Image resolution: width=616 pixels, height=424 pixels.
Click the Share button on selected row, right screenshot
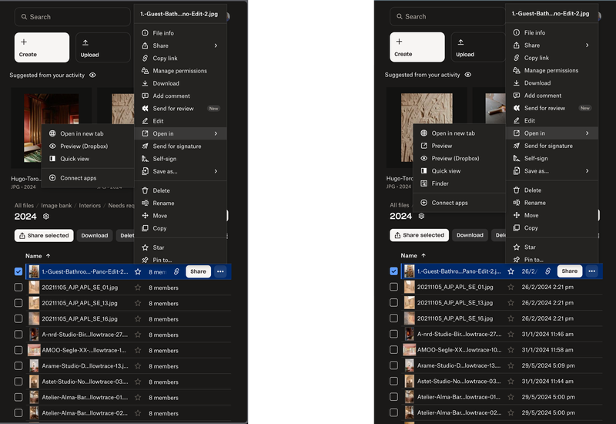570,271
